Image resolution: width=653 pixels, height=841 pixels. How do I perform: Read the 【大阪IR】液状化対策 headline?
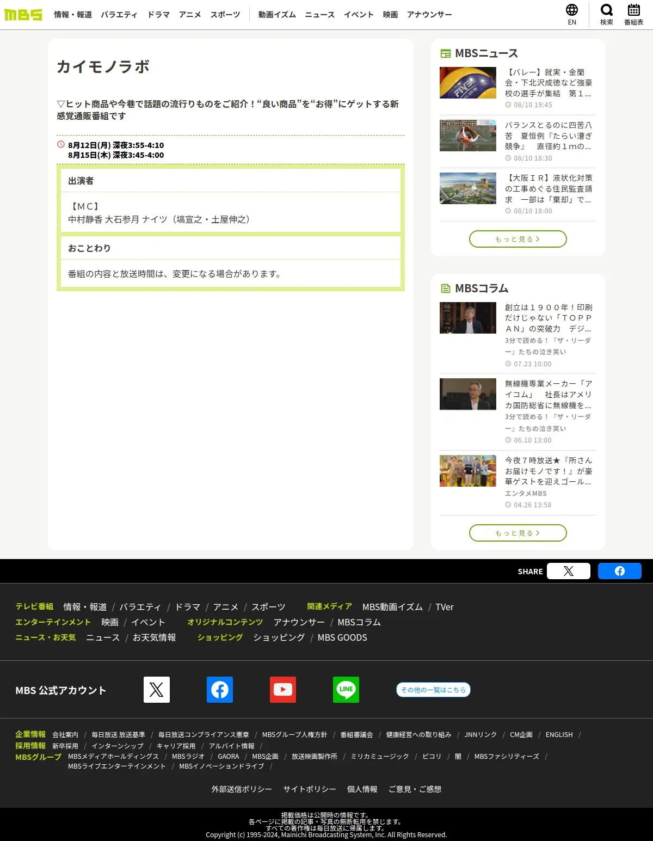pos(549,188)
